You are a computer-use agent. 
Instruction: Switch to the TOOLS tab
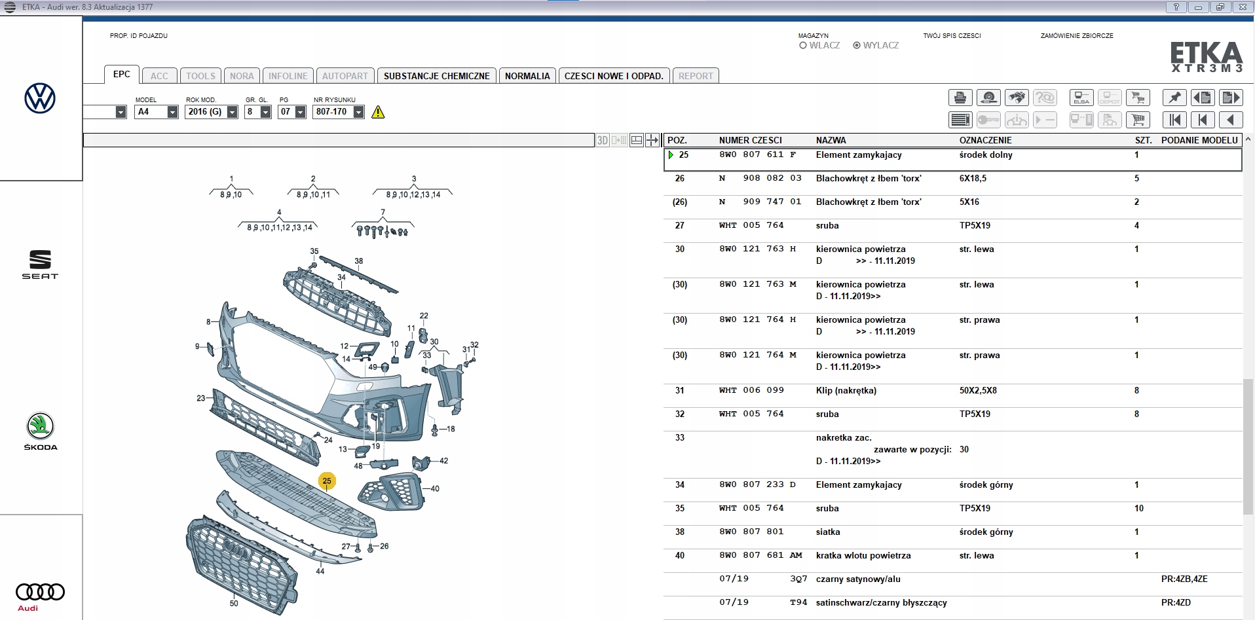200,76
